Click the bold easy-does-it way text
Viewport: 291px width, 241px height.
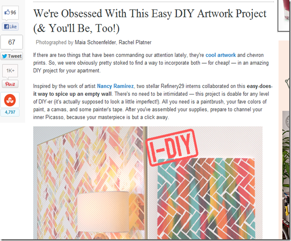[x=153, y=90]
